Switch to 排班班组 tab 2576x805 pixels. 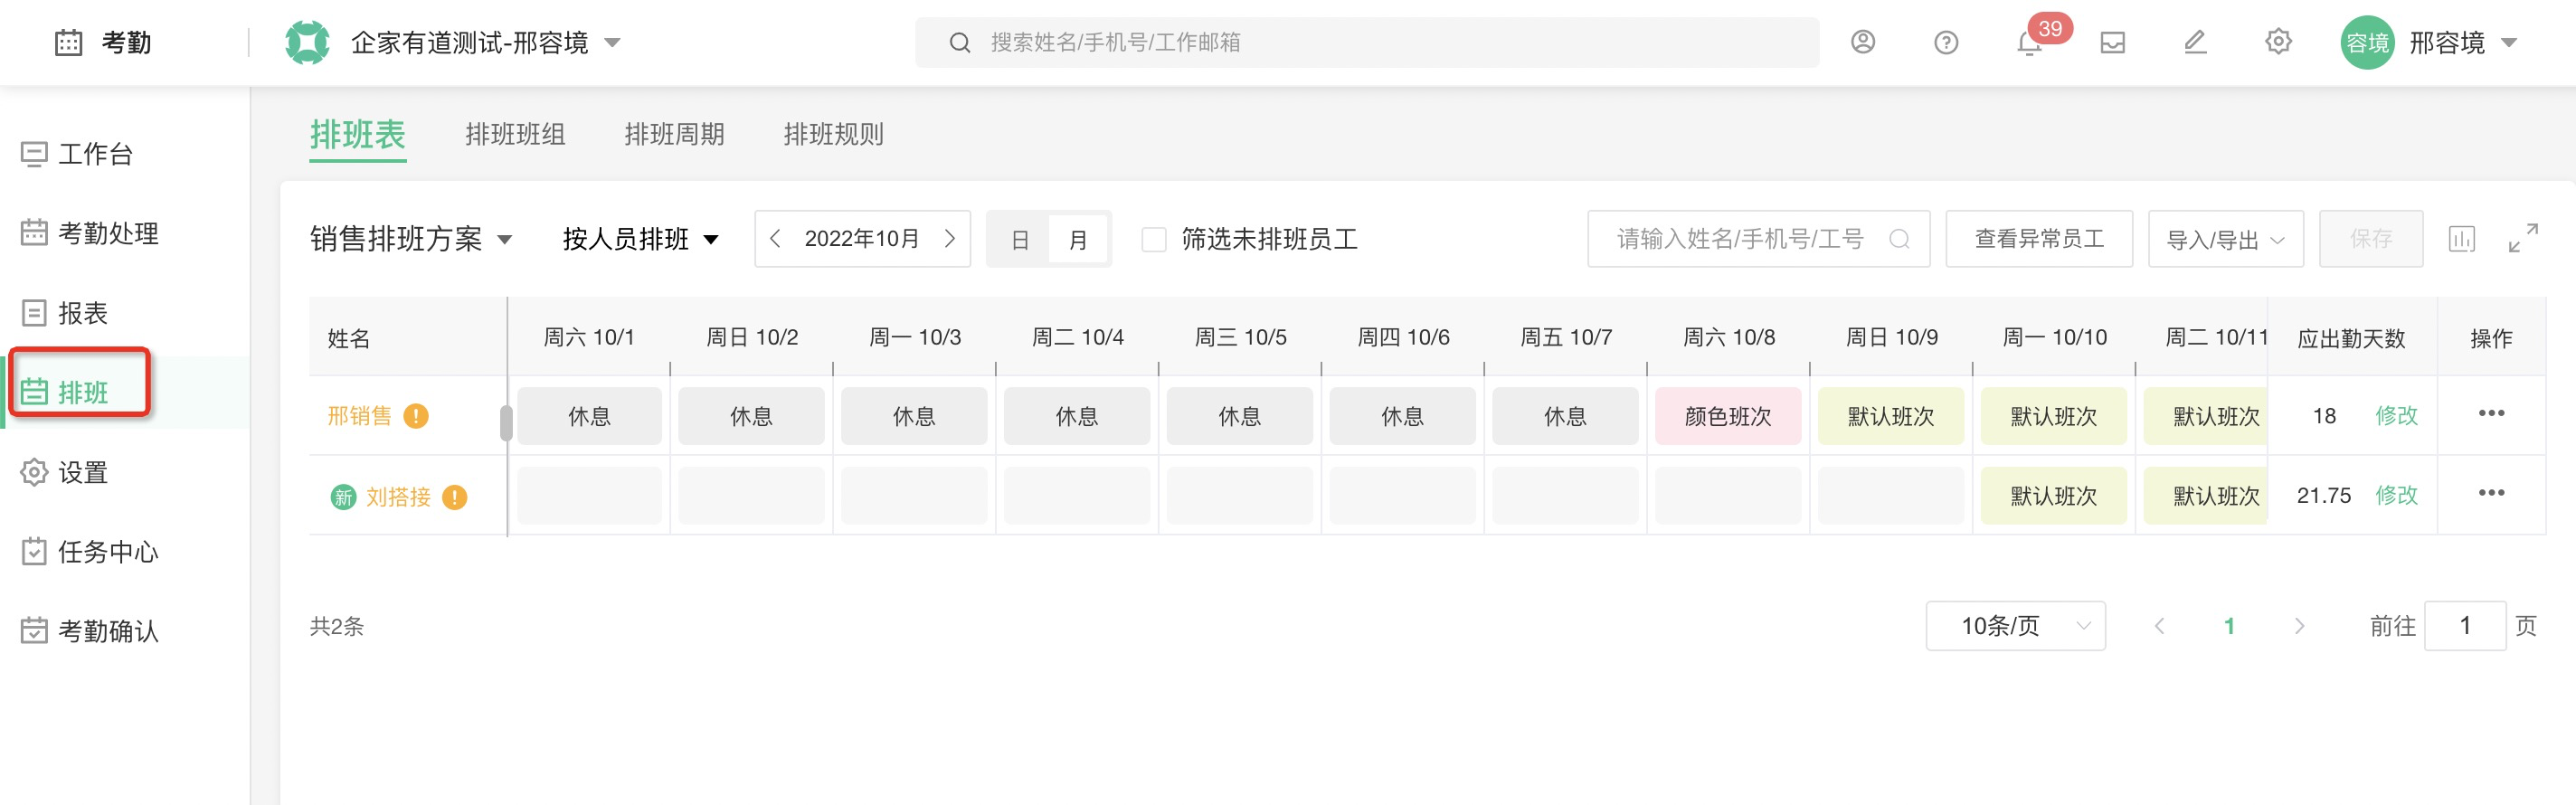(515, 134)
